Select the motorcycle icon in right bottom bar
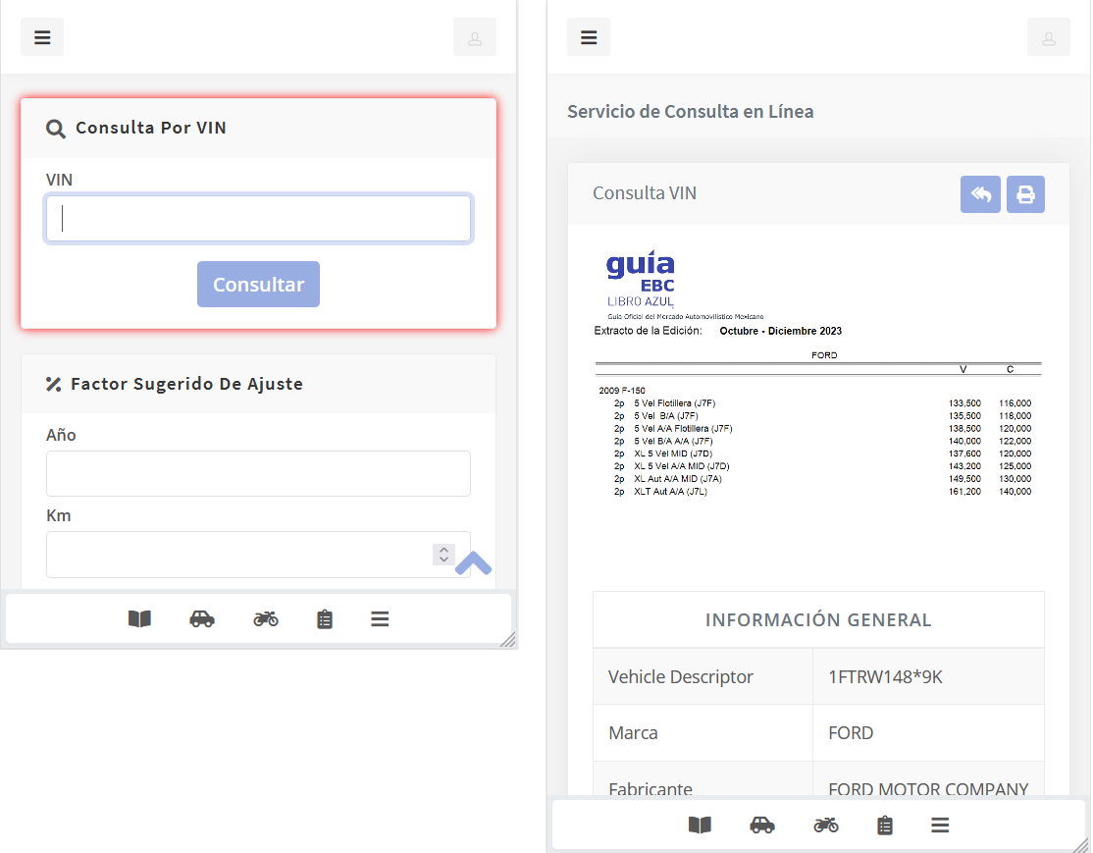The image size is (1093, 853). pyautogui.click(x=826, y=825)
